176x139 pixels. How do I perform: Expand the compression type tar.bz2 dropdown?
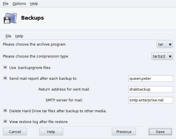(x=162, y=56)
